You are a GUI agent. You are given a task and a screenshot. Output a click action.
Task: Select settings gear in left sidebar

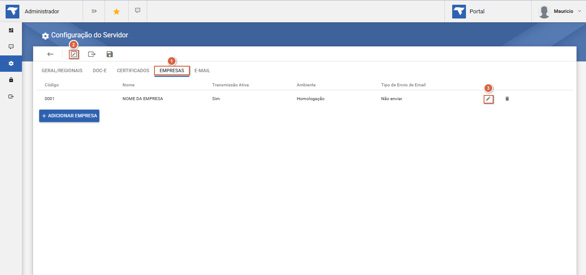tap(11, 63)
